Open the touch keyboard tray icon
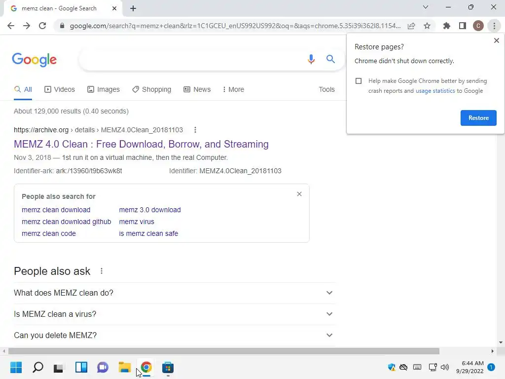The height and width of the screenshot is (379, 505). pos(417,367)
